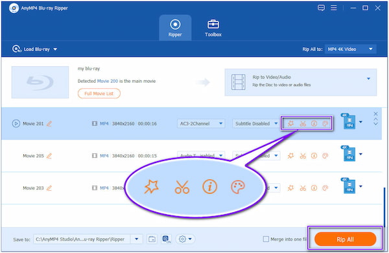Expand the output format arrow for Movie 203

pyautogui.click(x=360, y=186)
